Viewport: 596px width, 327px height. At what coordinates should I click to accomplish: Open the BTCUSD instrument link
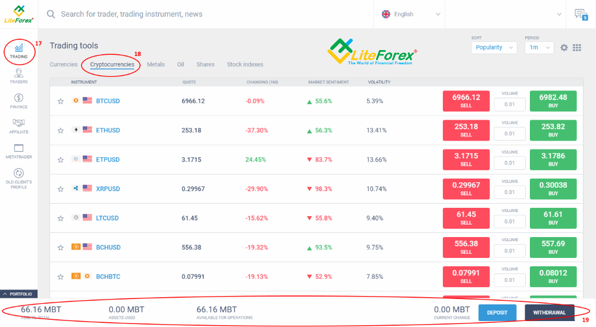[x=108, y=101]
